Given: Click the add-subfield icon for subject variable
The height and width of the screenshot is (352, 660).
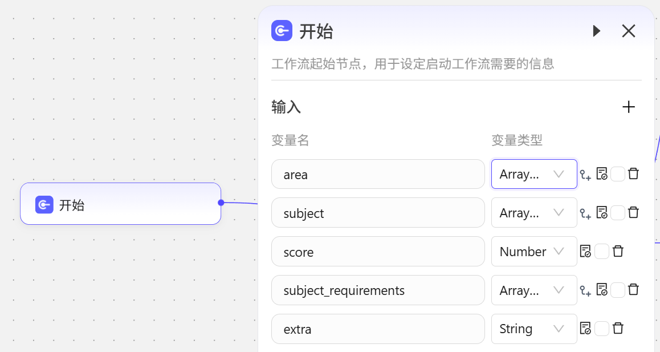Looking at the screenshot, I should point(585,212).
